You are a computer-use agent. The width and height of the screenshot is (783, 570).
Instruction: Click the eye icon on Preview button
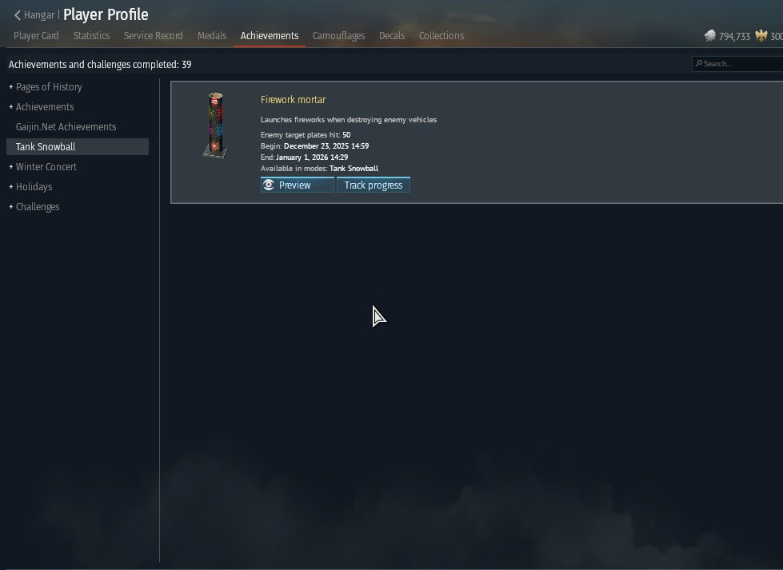(269, 185)
